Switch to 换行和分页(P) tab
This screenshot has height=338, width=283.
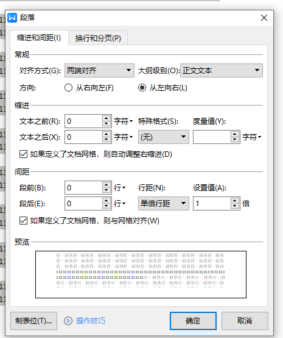[x=98, y=38]
